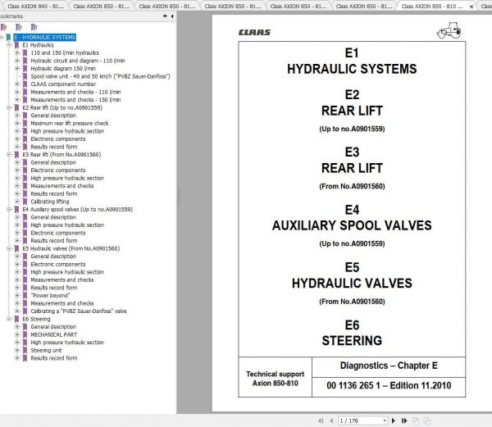Click the E5 HYDRAULIC VALVES heading on page
492x427 pixels.
pyautogui.click(x=352, y=275)
